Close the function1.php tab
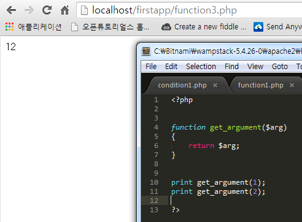This screenshot has width=302, height=222. (x=292, y=86)
